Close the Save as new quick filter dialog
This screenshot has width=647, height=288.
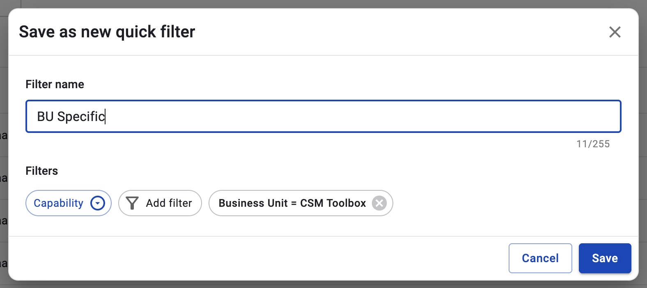(615, 32)
